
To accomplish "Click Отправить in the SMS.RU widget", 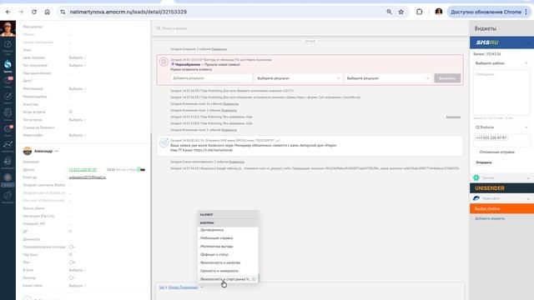I will click(x=484, y=162).
